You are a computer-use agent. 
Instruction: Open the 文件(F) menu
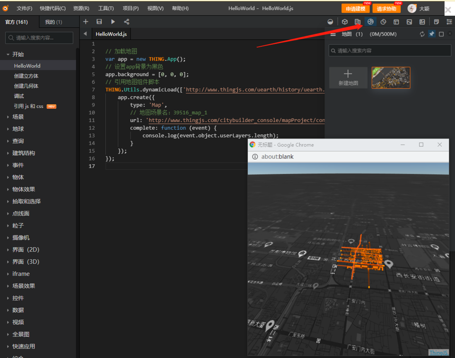click(24, 8)
